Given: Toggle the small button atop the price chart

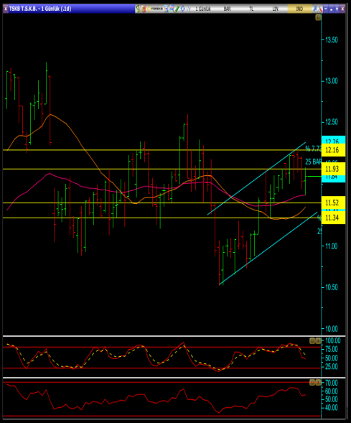Looking at the screenshot, I should pos(318,17).
